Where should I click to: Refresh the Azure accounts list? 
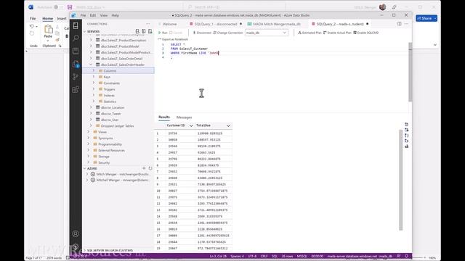pos(150,168)
